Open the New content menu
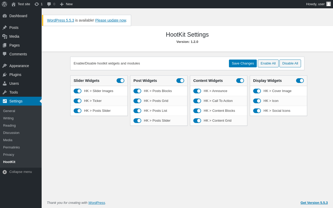The height and width of the screenshot is (208, 333). coord(66,4)
